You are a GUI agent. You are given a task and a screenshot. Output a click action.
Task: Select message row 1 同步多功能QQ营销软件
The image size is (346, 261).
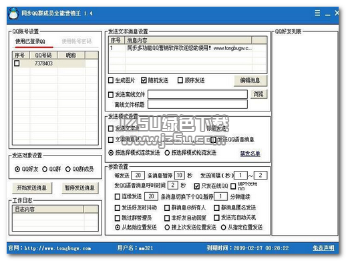(188, 48)
